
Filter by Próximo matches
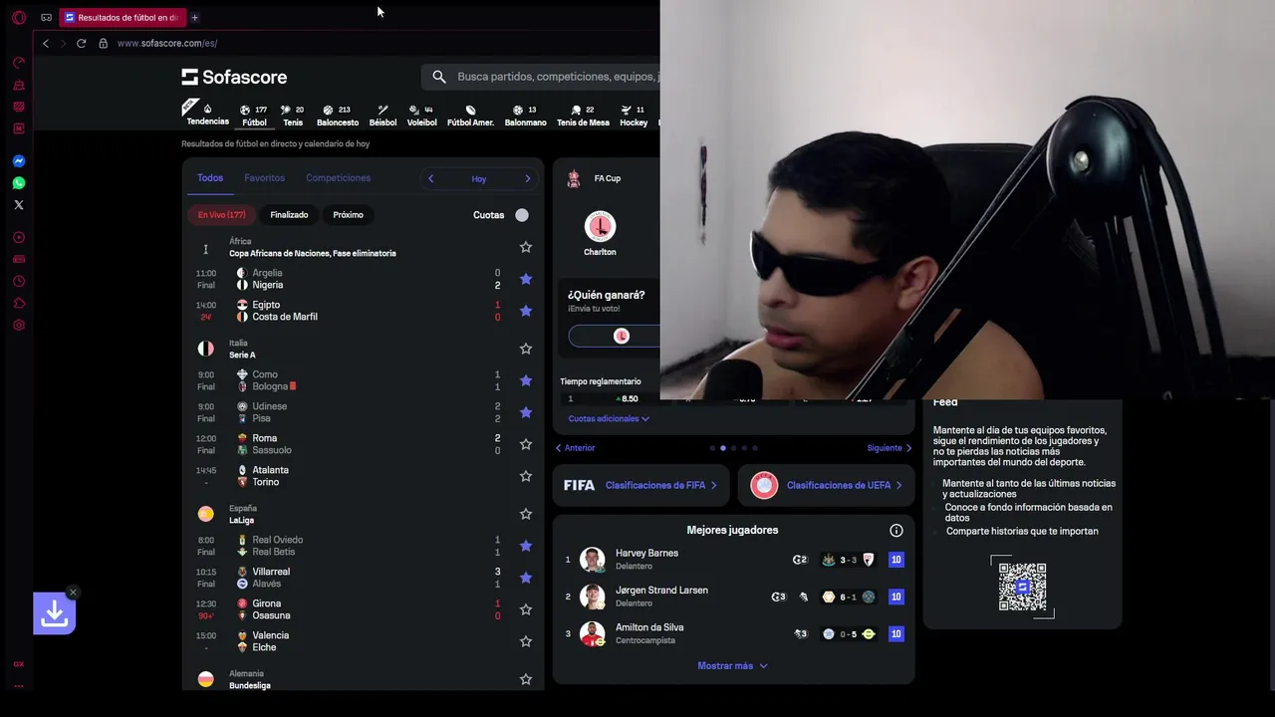pyautogui.click(x=348, y=215)
